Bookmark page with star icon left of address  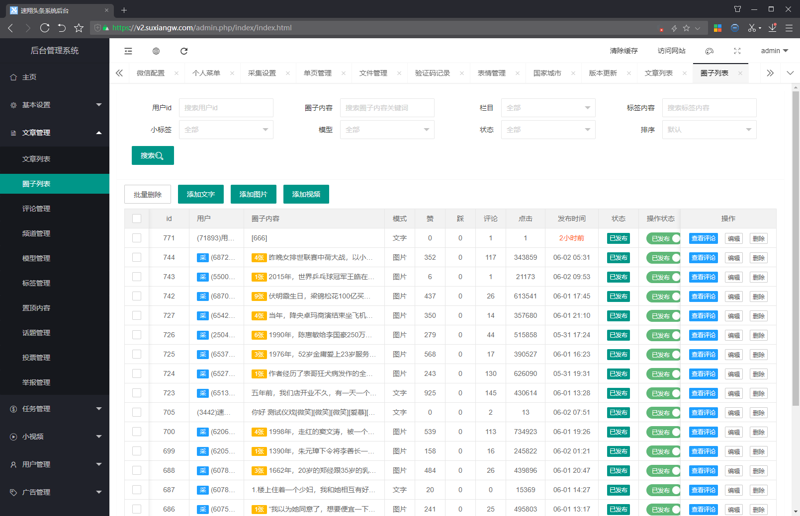(79, 28)
